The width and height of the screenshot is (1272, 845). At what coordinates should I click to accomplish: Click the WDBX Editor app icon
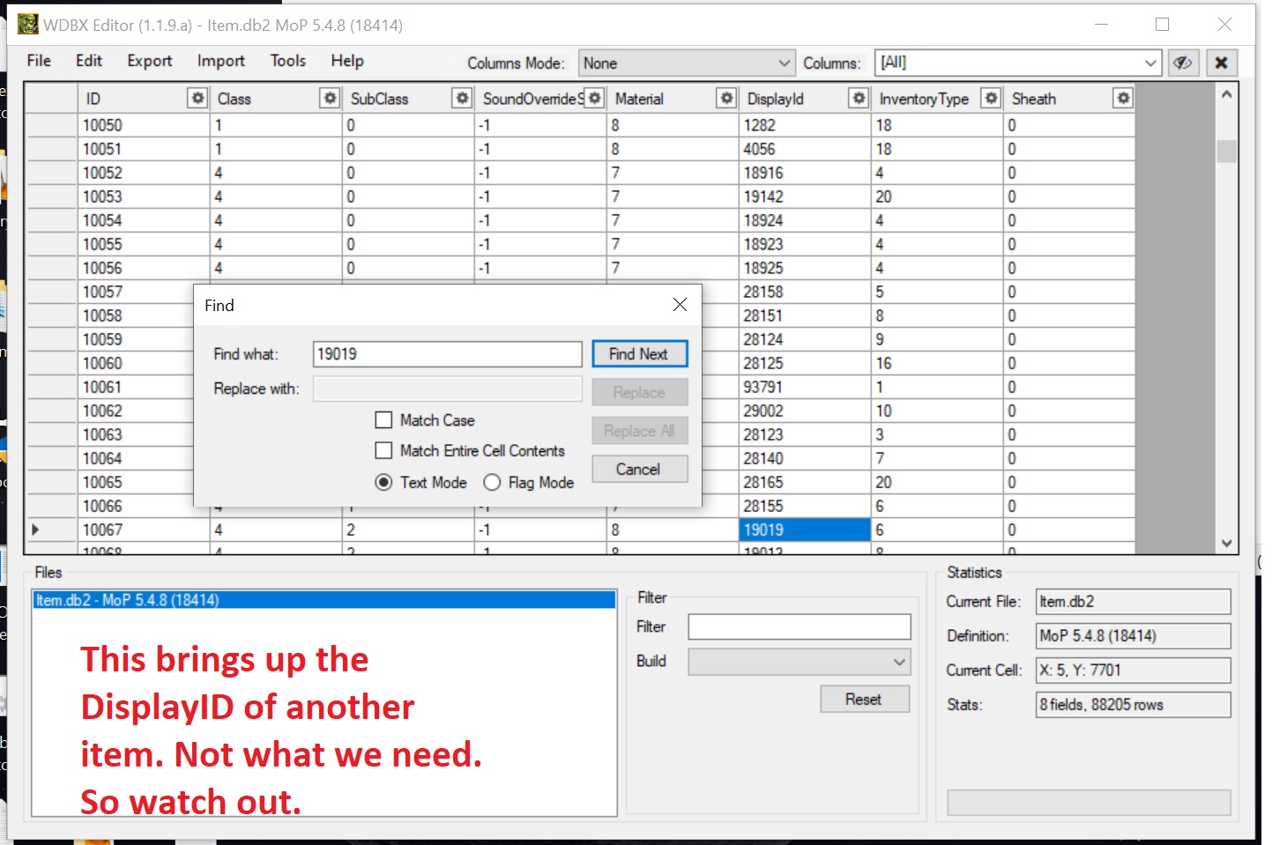(28, 25)
